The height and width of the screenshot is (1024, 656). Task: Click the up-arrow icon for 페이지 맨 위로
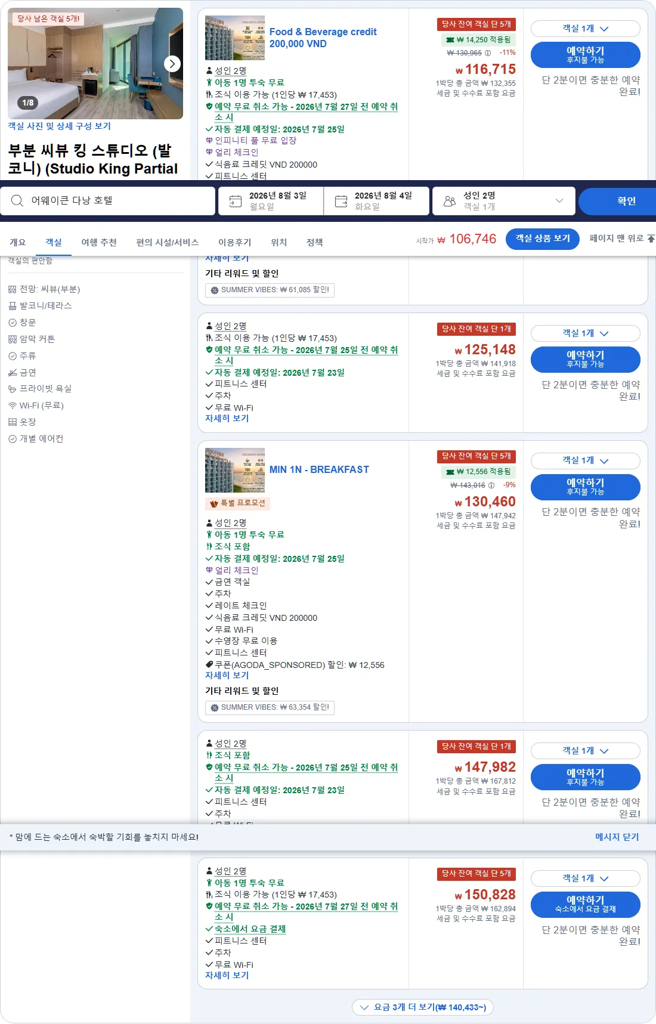pyautogui.click(x=651, y=239)
